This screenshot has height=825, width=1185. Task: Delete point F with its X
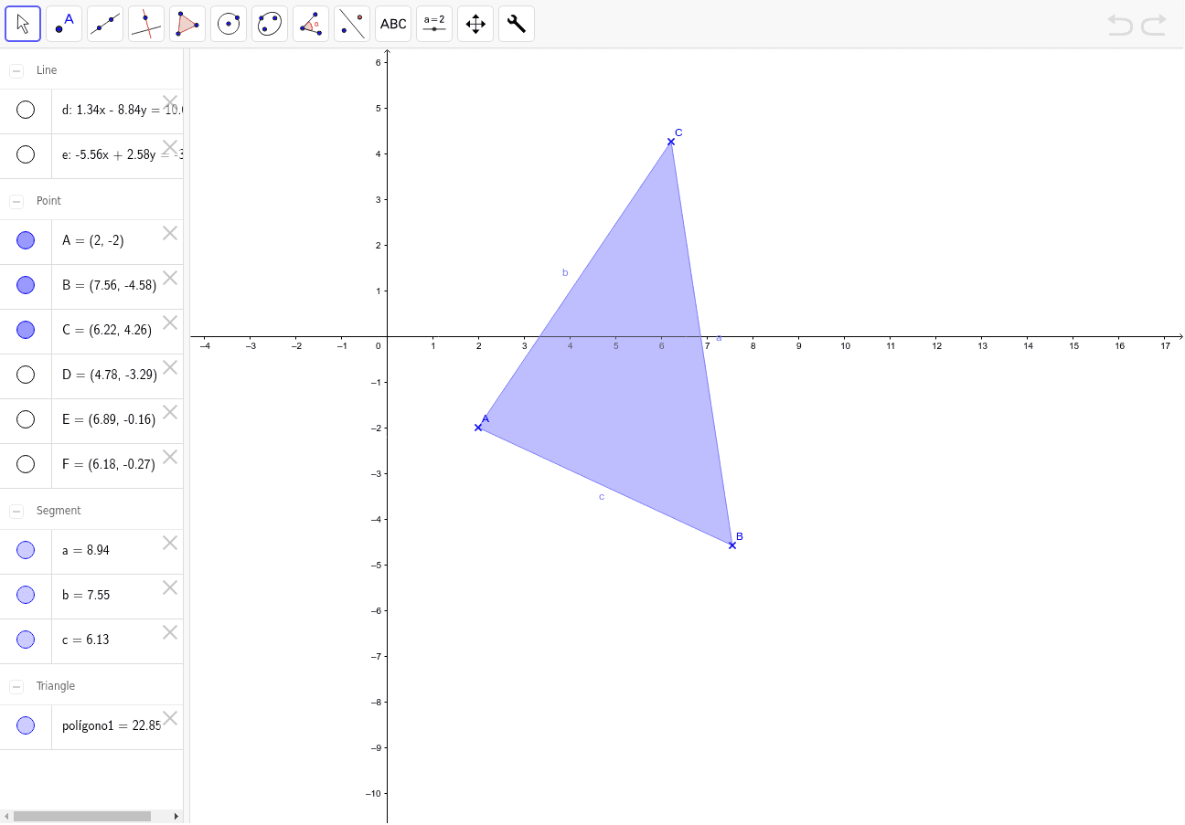click(170, 456)
